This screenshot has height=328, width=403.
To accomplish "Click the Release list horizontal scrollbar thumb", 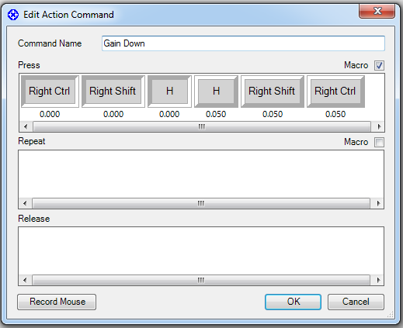I will (x=201, y=280).
